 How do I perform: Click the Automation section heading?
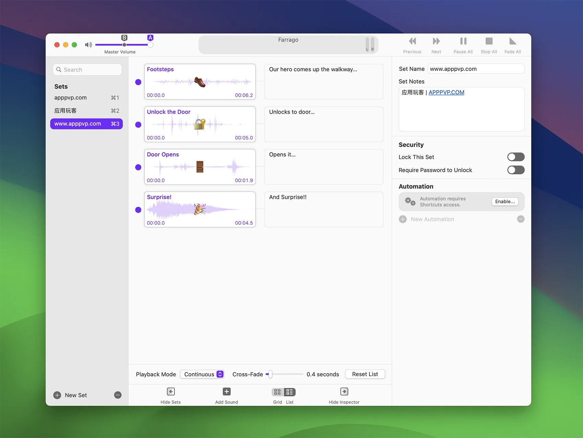[416, 186]
